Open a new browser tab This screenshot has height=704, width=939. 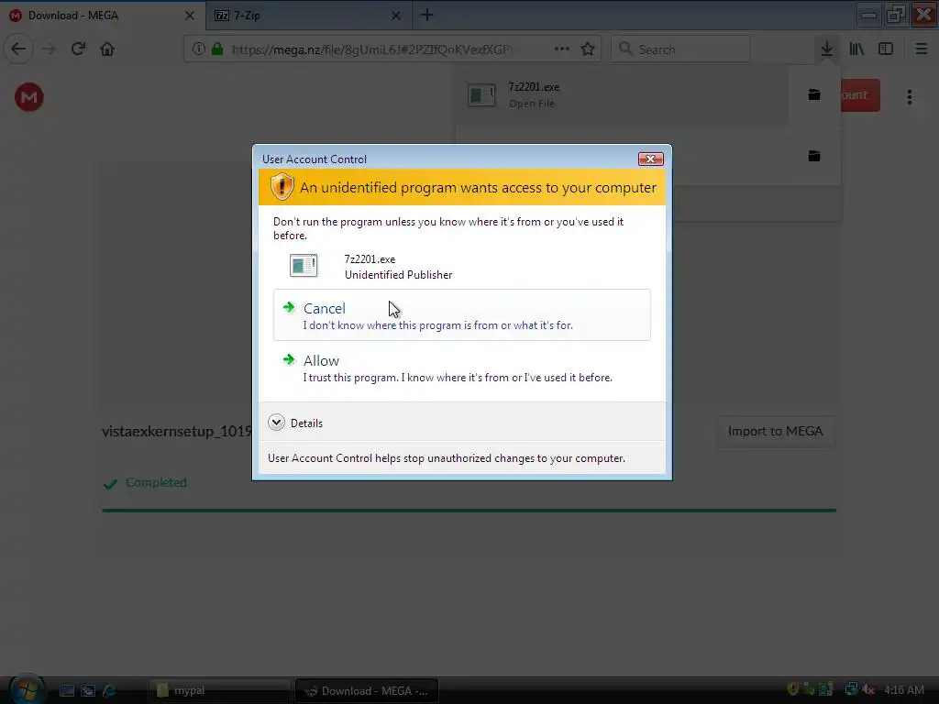(x=427, y=15)
